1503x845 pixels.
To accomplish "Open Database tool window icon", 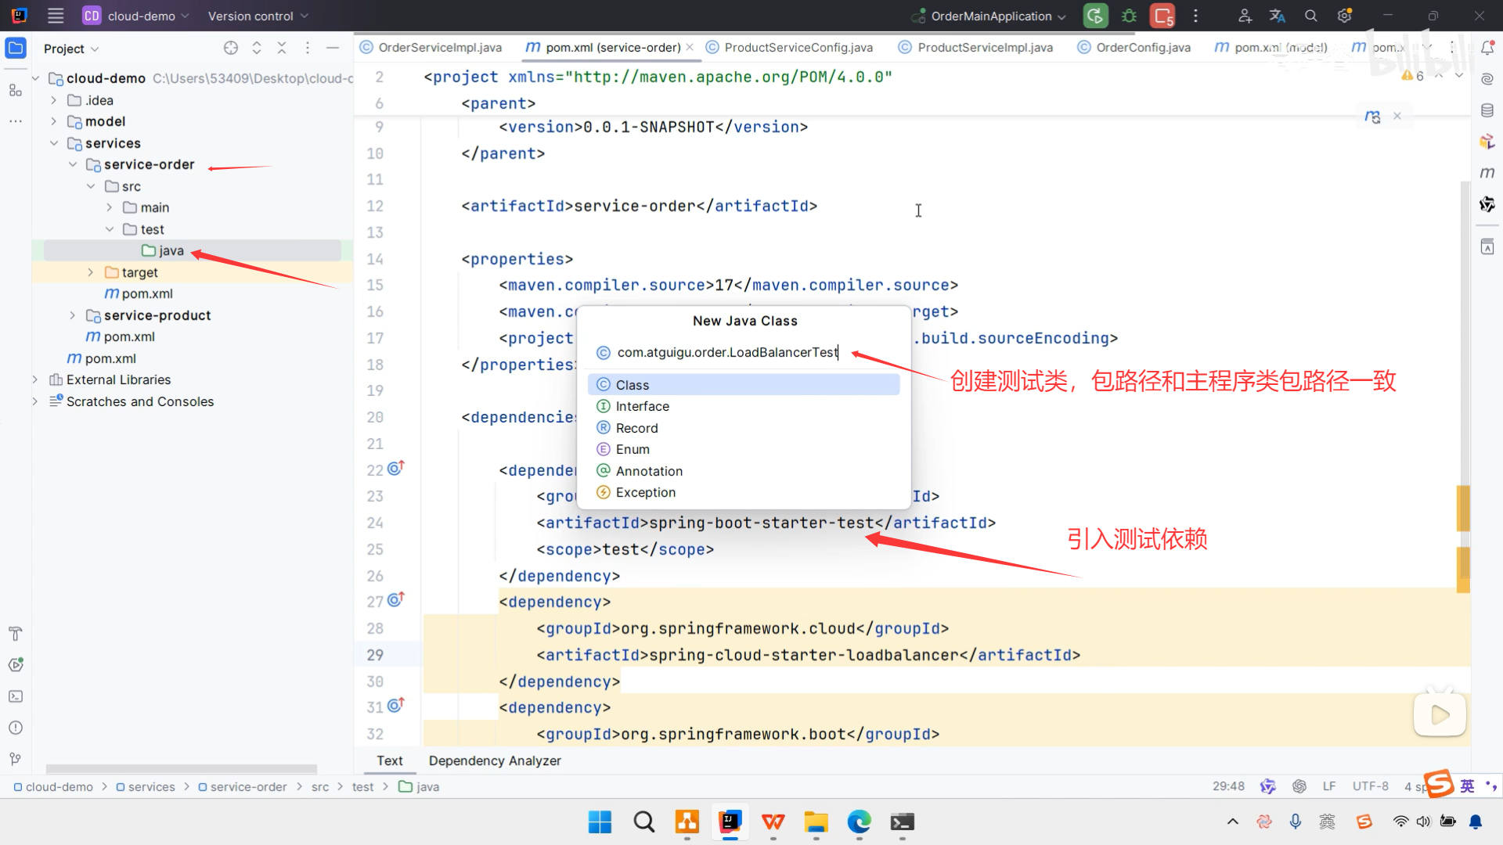I will coord(1487,110).
